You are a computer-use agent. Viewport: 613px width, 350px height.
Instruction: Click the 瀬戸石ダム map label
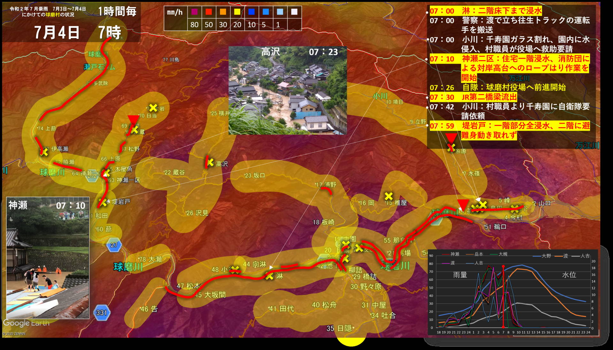pos(99,67)
